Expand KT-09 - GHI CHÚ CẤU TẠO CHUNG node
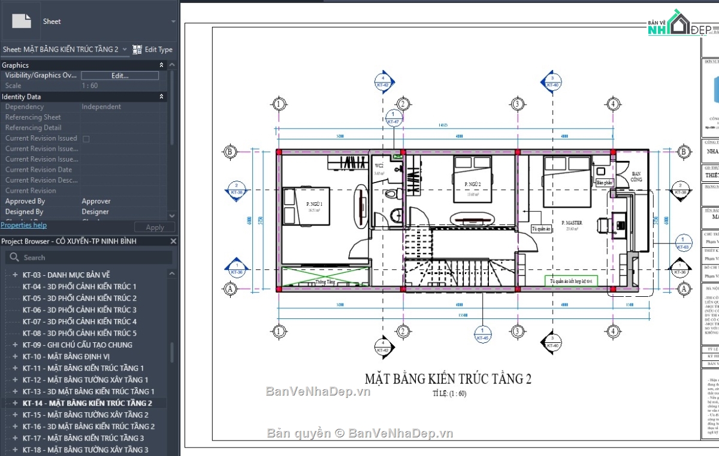 [15, 345]
